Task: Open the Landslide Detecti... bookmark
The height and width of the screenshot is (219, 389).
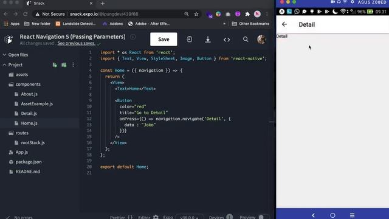Action: tap(75, 24)
